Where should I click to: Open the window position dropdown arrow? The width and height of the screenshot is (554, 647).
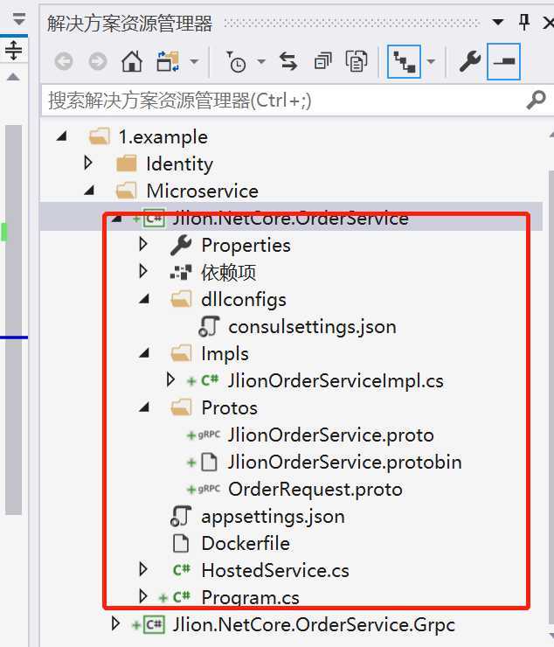coord(498,22)
